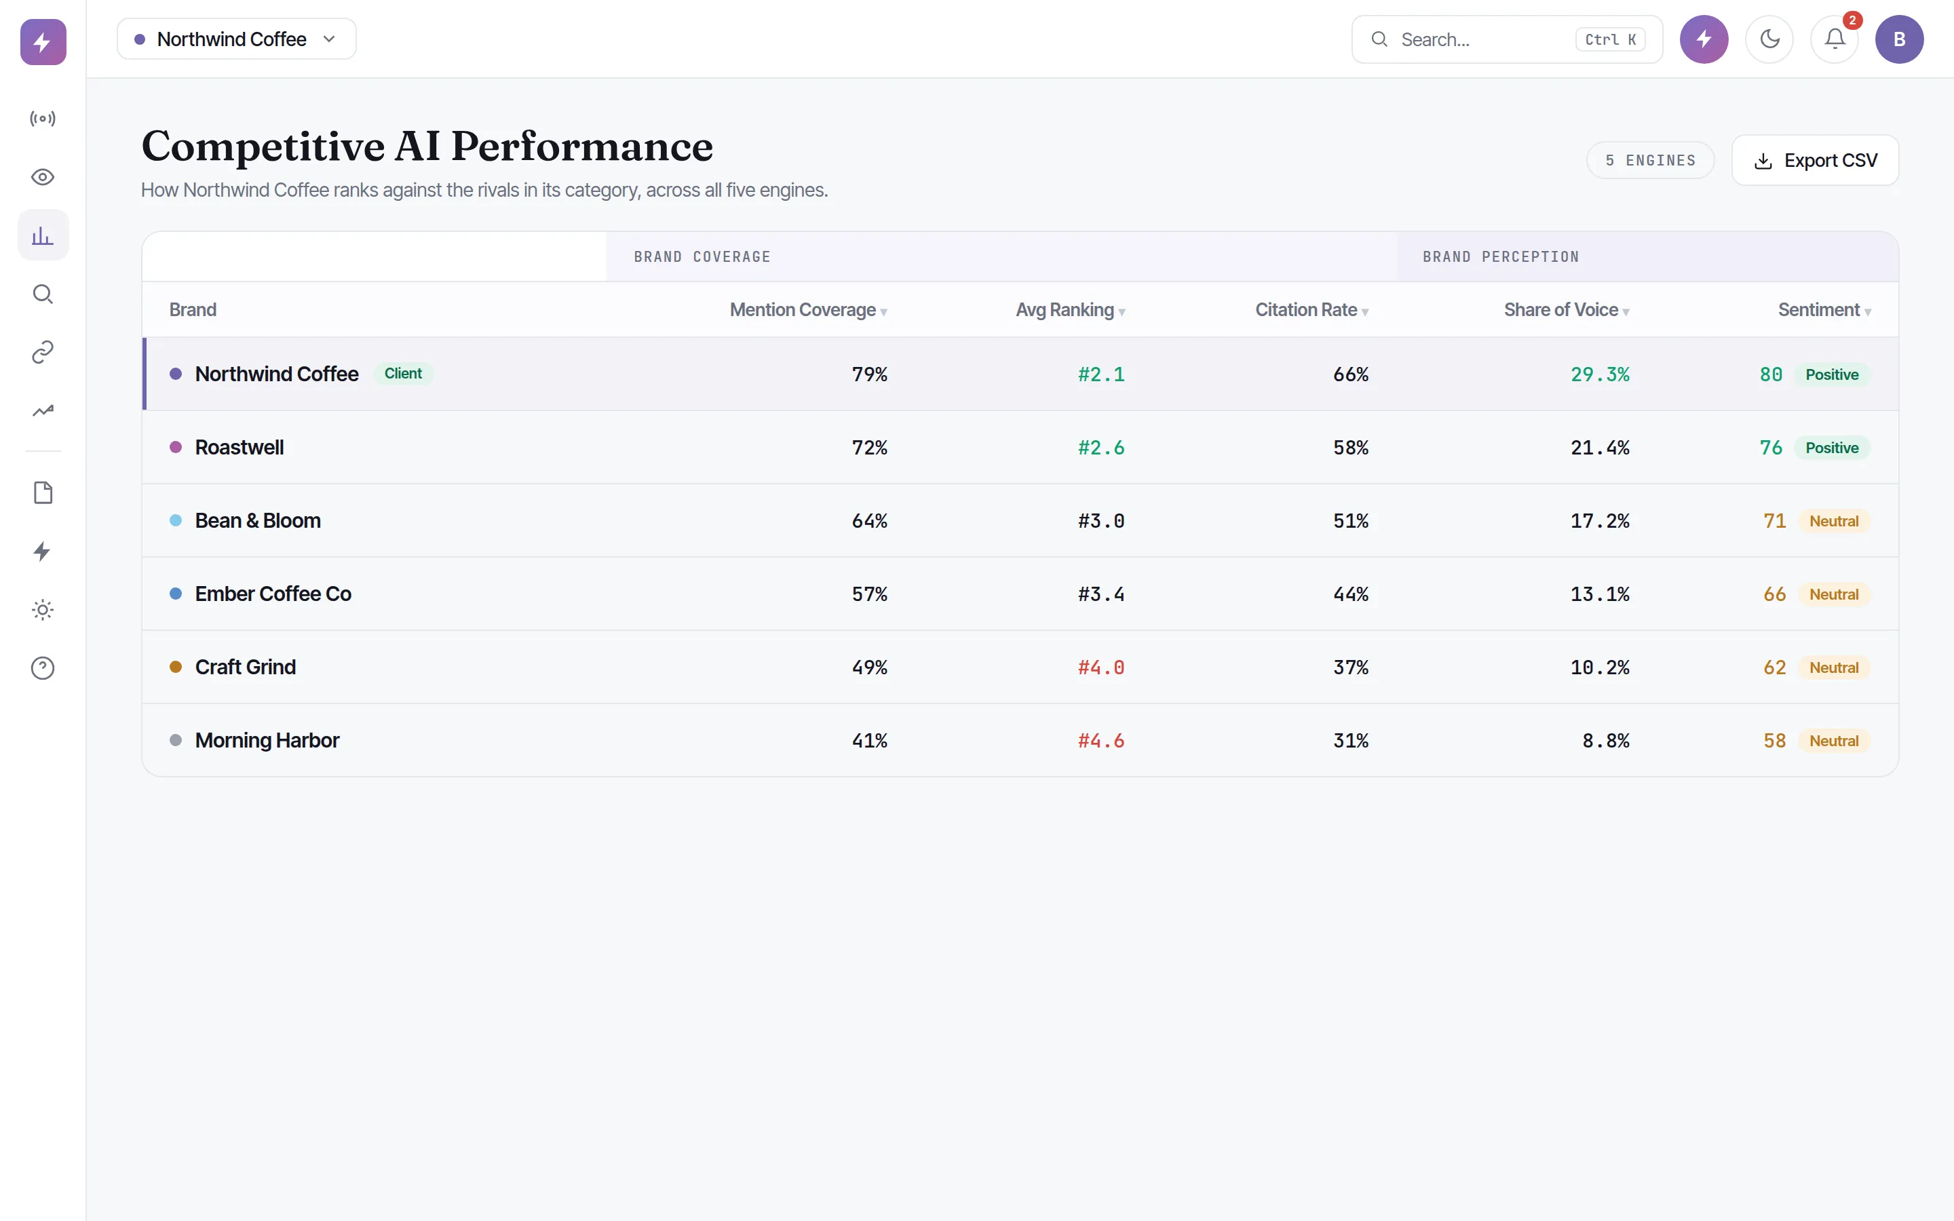Sort by Avg Ranking column
1954x1221 pixels.
(1070, 310)
